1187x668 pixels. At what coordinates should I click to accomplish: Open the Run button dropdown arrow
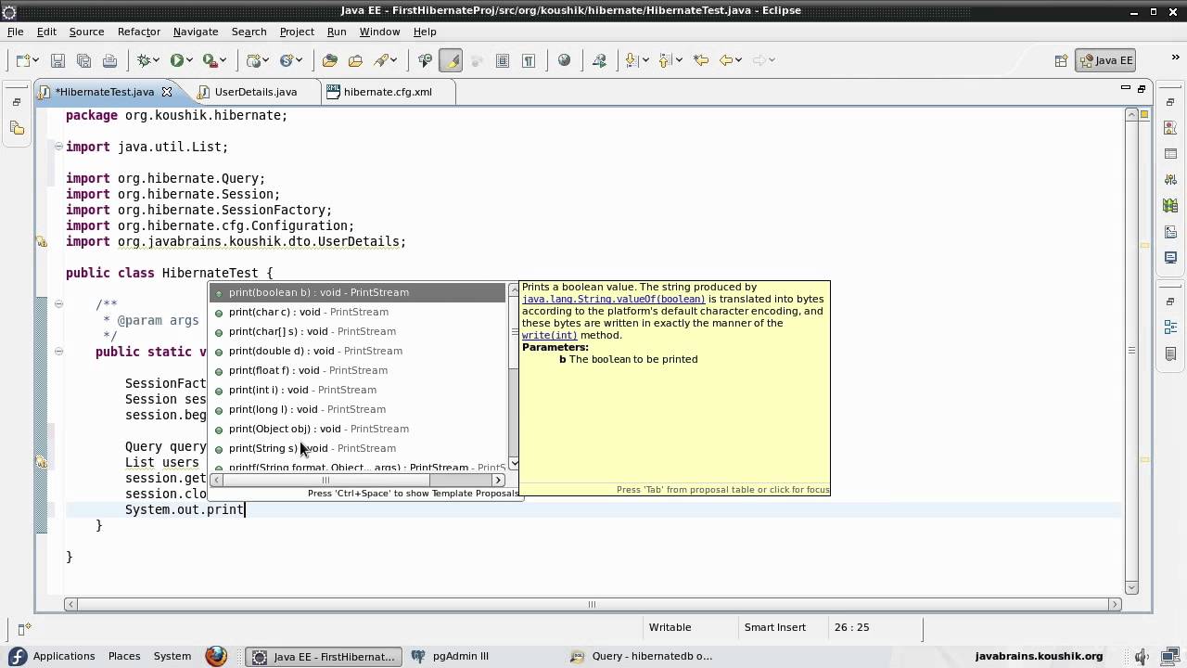[189, 60]
